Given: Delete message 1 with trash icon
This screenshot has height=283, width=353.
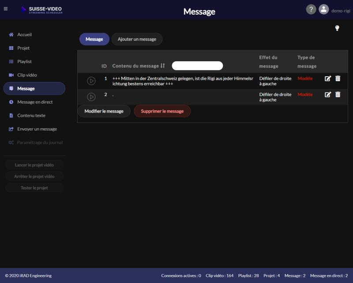Looking at the screenshot, I should [x=338, y=78].
